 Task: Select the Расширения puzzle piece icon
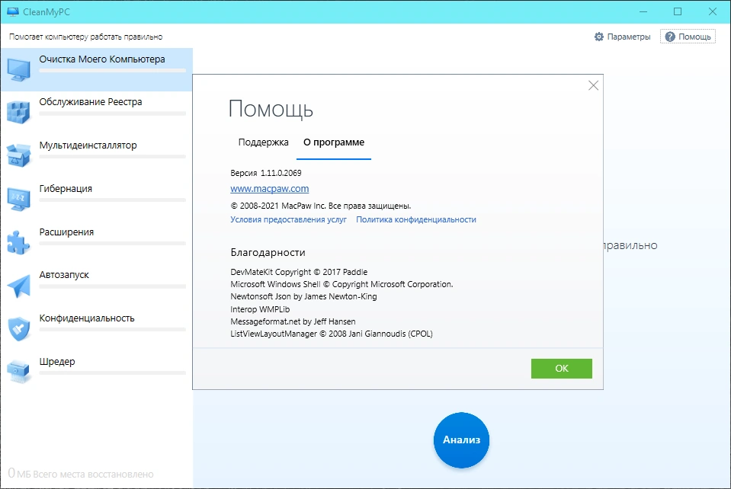18,242
